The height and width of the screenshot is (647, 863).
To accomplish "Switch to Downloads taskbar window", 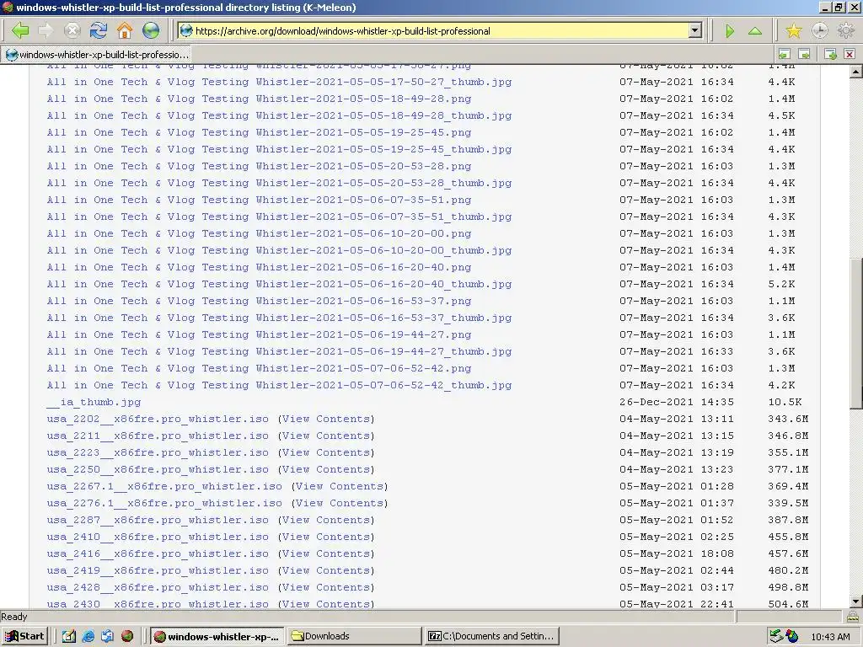I will click(x=355, y=637).
